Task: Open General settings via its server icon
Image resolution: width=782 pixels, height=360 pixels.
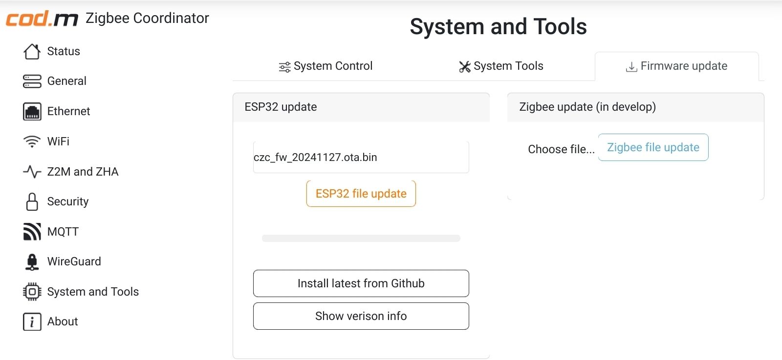Action: coord(32,81)
